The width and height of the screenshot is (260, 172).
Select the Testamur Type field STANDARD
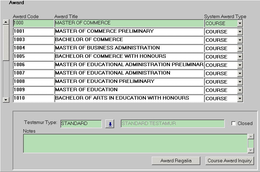tap(81, 124)
